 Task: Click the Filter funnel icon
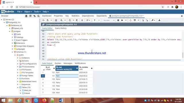[x=95, y=20]
